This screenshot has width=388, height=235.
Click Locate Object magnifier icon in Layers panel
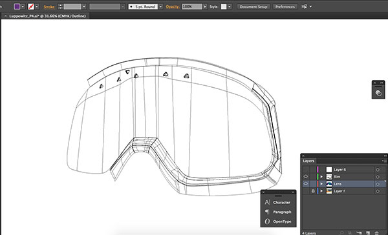[x=341, y=233]
